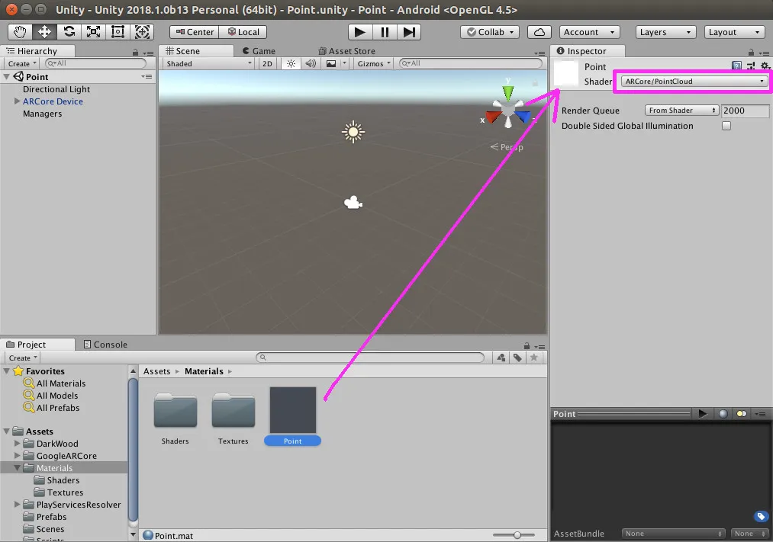Search by type icon in Project
The height and width of the screenshot is (542, 773).
click(x=501, y=358)
